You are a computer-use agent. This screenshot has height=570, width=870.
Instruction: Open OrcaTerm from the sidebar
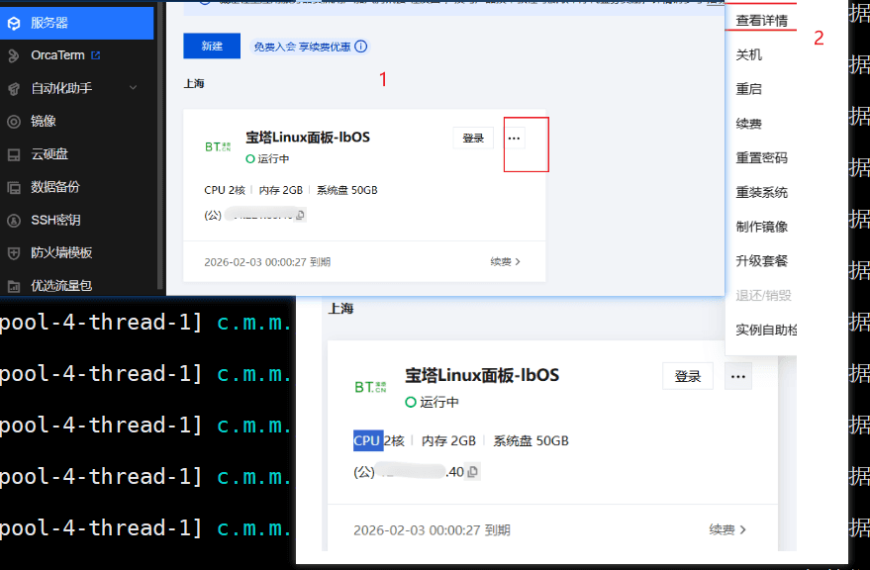click(x=57, y=55)
